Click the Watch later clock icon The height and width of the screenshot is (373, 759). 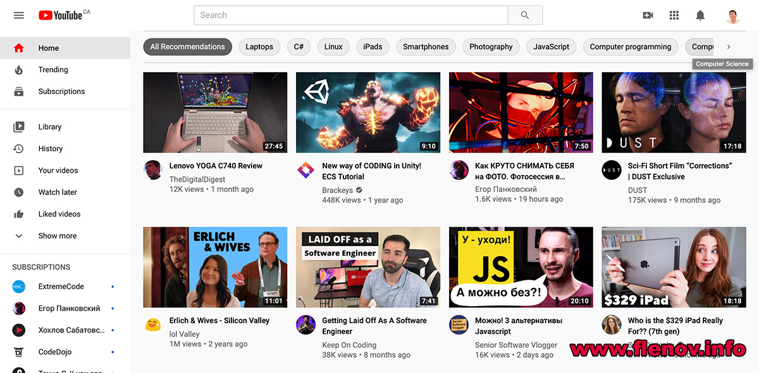point(19,192)
